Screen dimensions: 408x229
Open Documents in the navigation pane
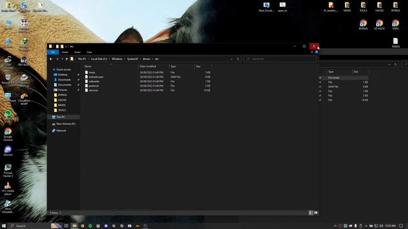[64, 85]
